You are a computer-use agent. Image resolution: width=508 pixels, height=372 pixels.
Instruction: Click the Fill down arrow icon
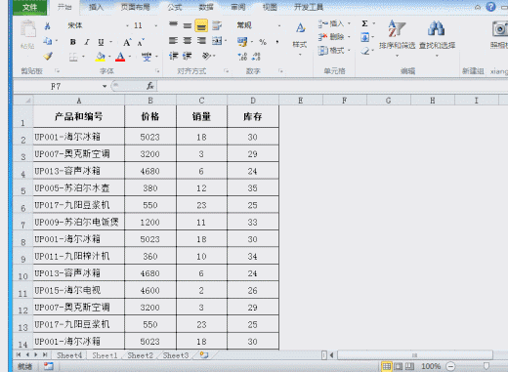(365, 37)
